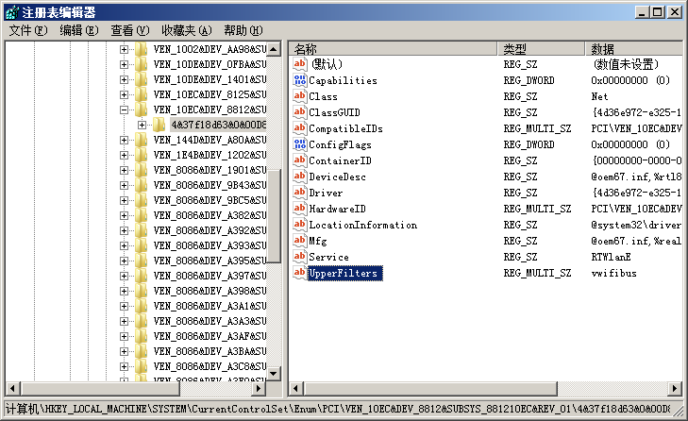Click the RTWlanE data value

click(611, 257)
